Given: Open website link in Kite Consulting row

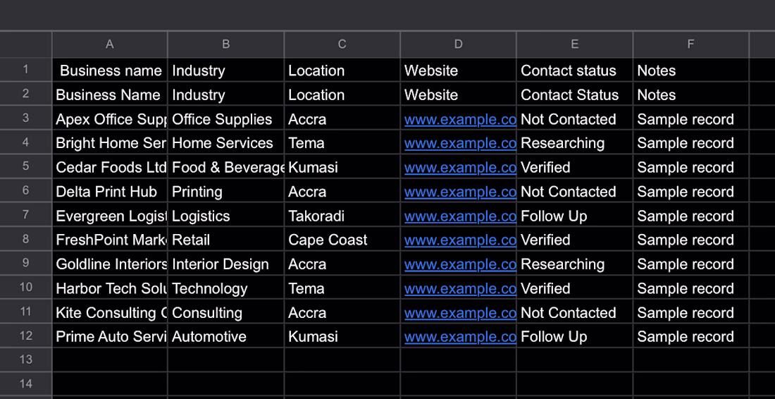Looking at the screenshot, I should tap(460, 313).
